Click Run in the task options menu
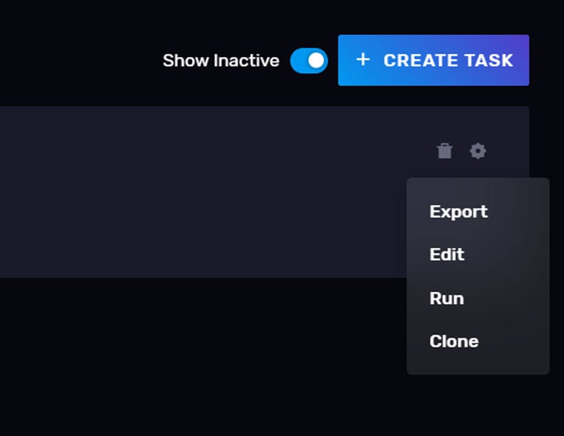Image resolution: width=564 pixels, height=436 pixels. [x=446, y=298]
